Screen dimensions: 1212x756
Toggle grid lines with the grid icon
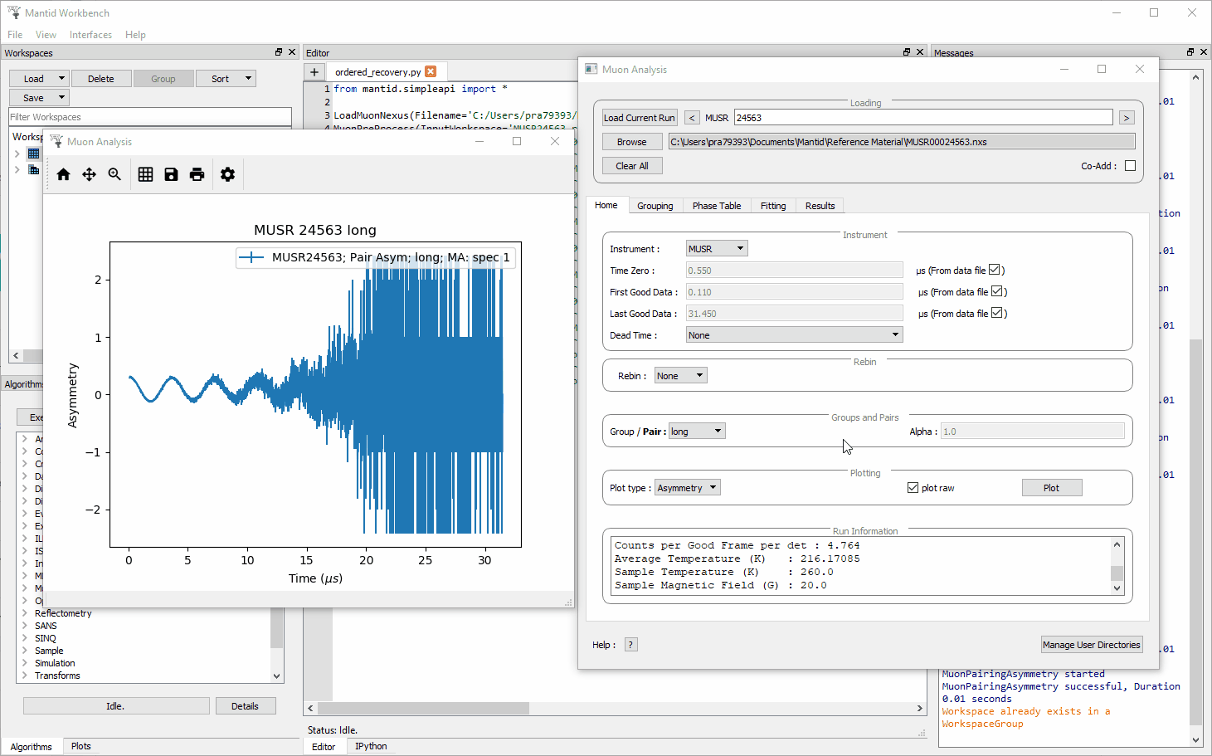click(145, 174)
